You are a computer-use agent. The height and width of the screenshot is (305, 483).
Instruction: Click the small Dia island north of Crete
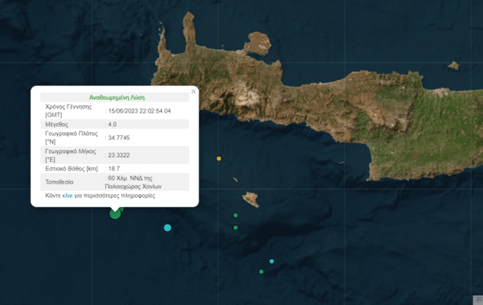[x=454, y=66]
